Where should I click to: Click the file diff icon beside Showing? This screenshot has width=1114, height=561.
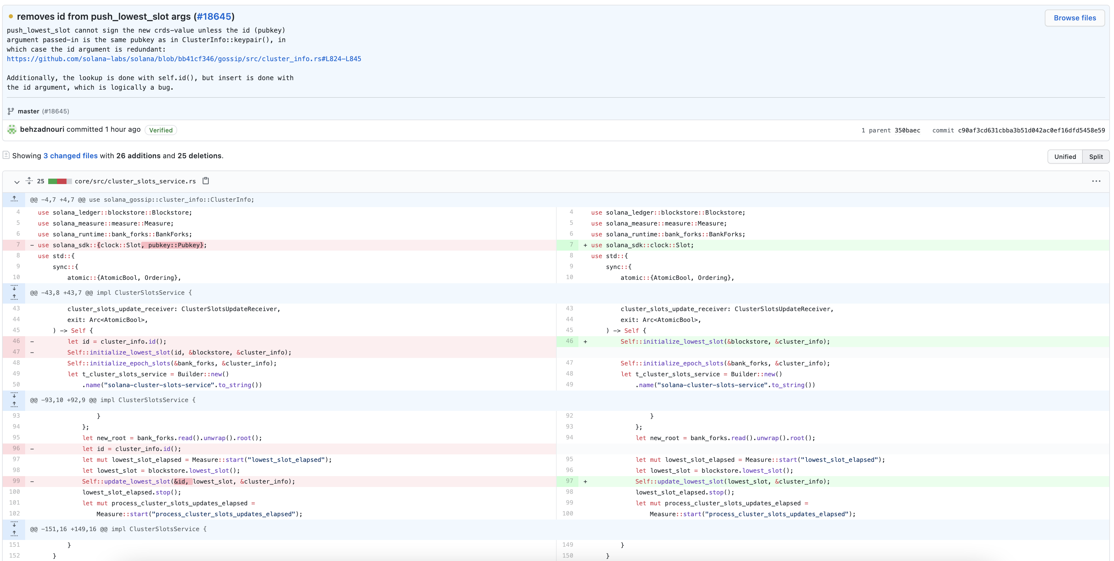coord(6,155)
